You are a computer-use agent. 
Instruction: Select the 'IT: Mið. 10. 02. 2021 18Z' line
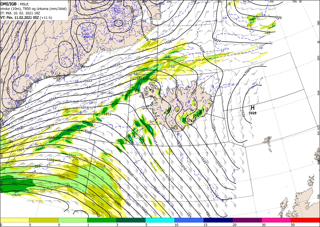pos(20,13)
